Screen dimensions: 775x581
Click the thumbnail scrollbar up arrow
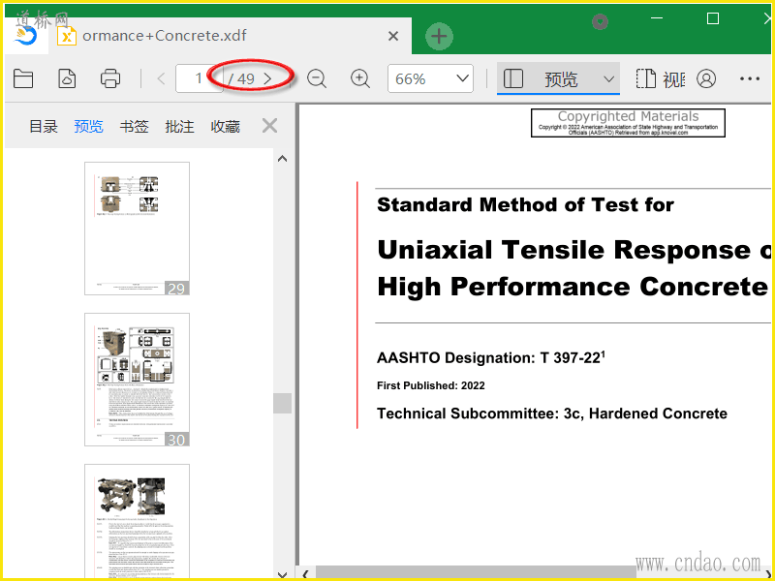pos(282,159)
